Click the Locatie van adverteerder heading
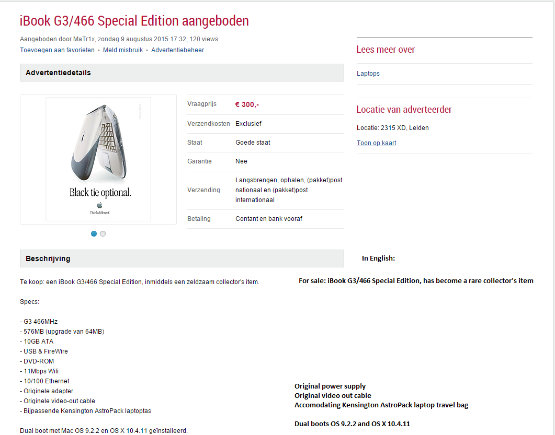 [404, 110]
